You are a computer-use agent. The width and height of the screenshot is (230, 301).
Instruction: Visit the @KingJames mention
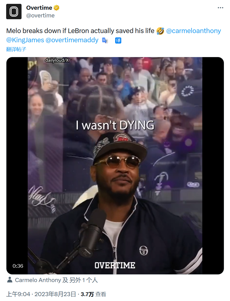[x=25, y=40]
